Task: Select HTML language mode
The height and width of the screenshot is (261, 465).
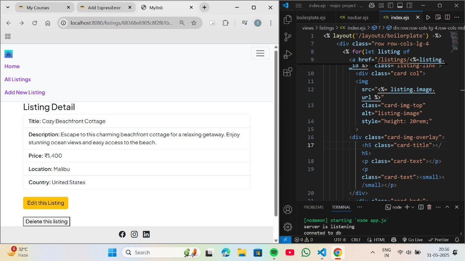Action: click(x=376, y=240)
